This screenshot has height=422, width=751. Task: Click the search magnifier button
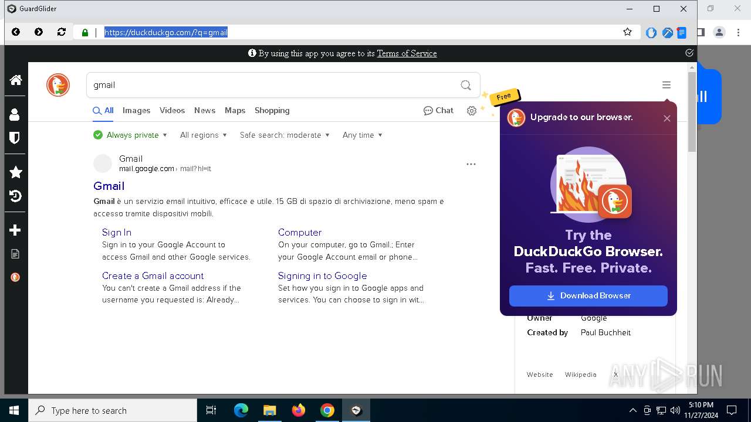point(466,85)
